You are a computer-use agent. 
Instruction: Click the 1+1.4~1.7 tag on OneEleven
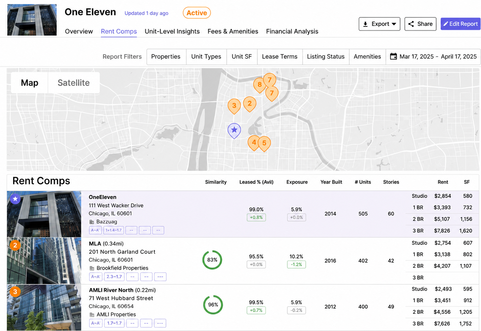tap(114, 230)
